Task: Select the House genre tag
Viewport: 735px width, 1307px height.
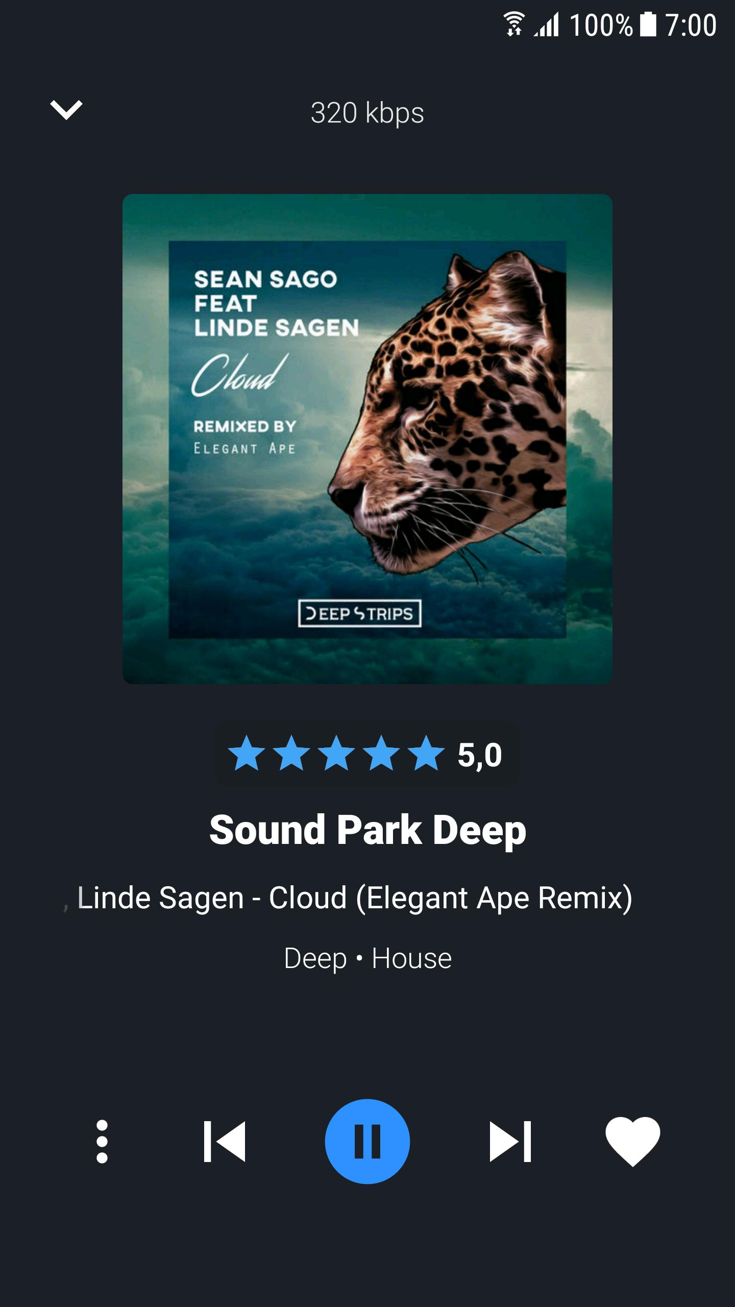Action: [412, 958]
